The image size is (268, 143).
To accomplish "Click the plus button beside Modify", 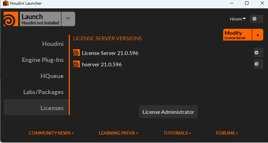I will 258,34.
